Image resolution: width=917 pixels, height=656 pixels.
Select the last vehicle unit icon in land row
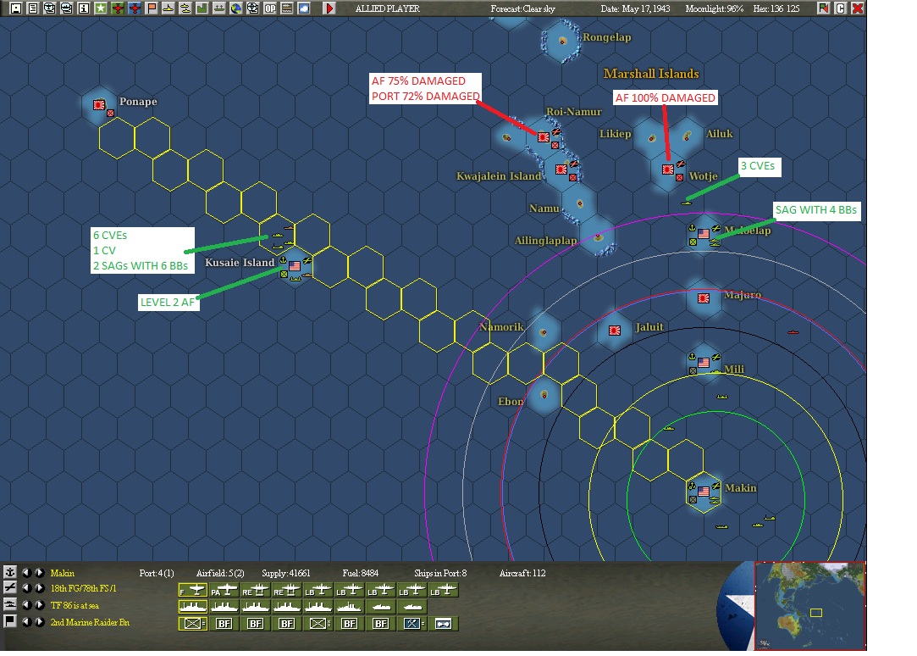pos(444,624)
